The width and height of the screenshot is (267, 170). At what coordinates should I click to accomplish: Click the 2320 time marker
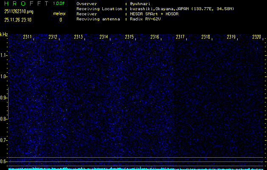(256, 37)
